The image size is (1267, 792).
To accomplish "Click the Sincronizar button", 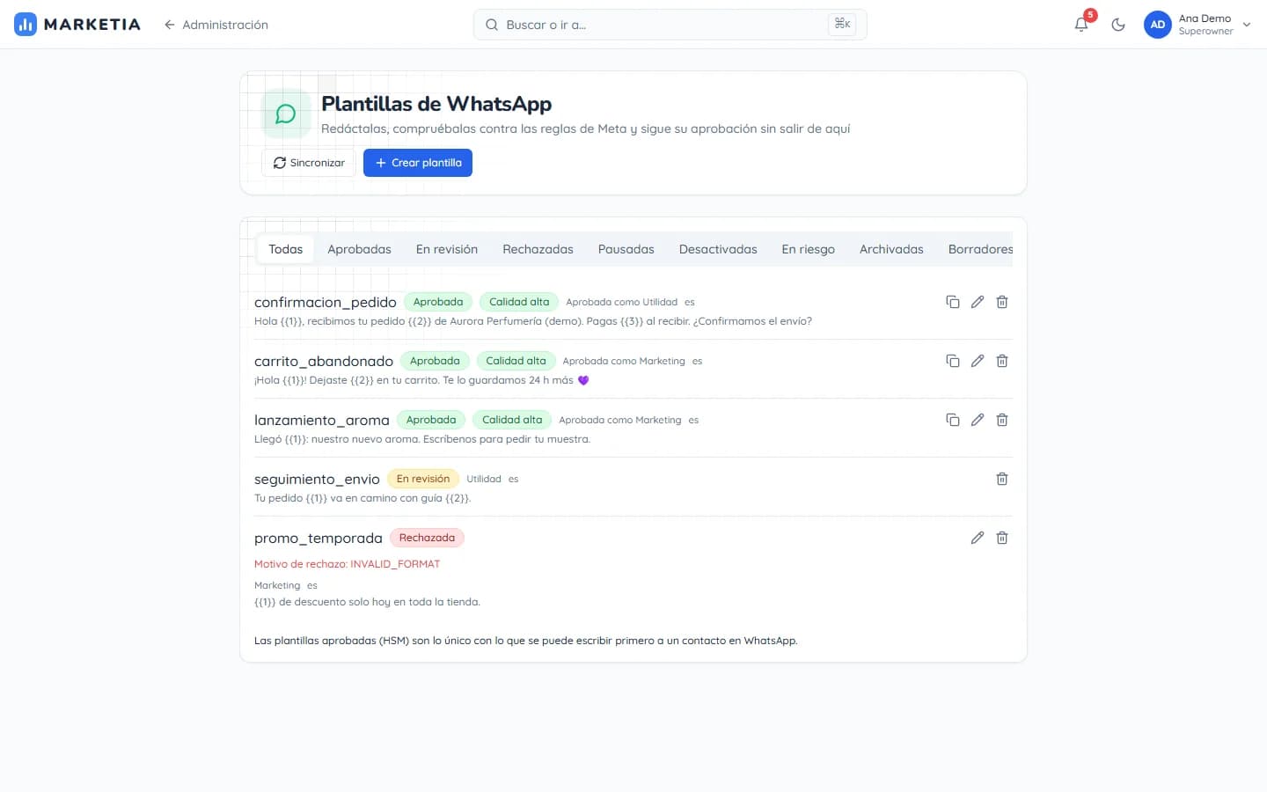I will pos(309,163).
